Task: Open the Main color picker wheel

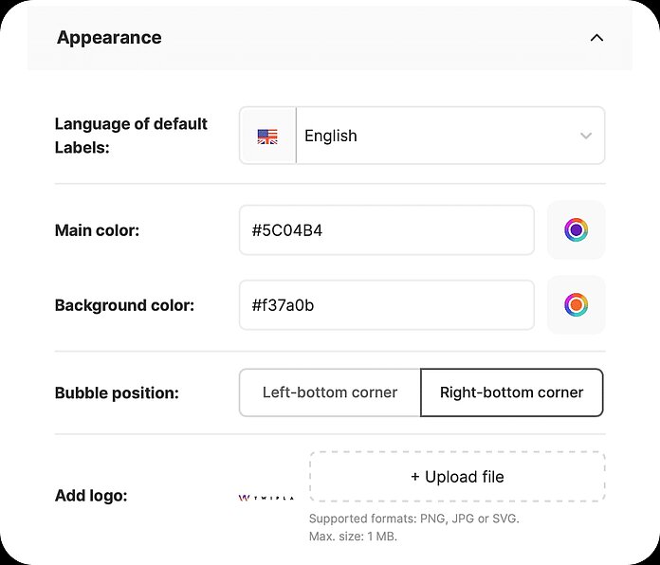Action: tap(576, 230)
